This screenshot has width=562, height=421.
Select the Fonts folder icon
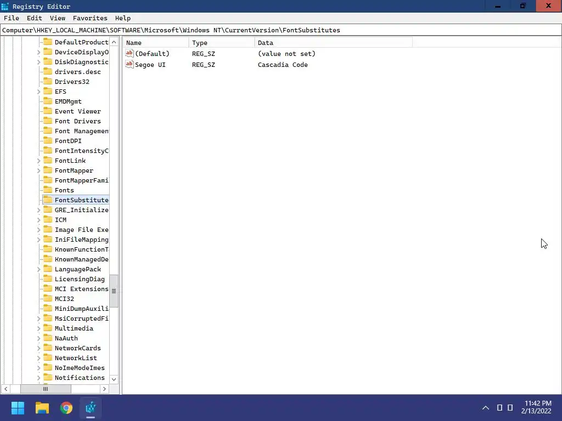[x=48, y=190]
